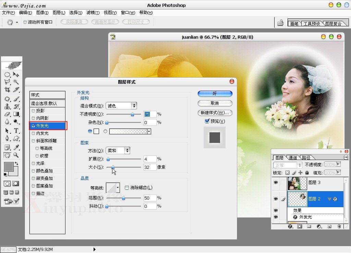Open the 滤镜 filter menu

(x=93, y=13)
